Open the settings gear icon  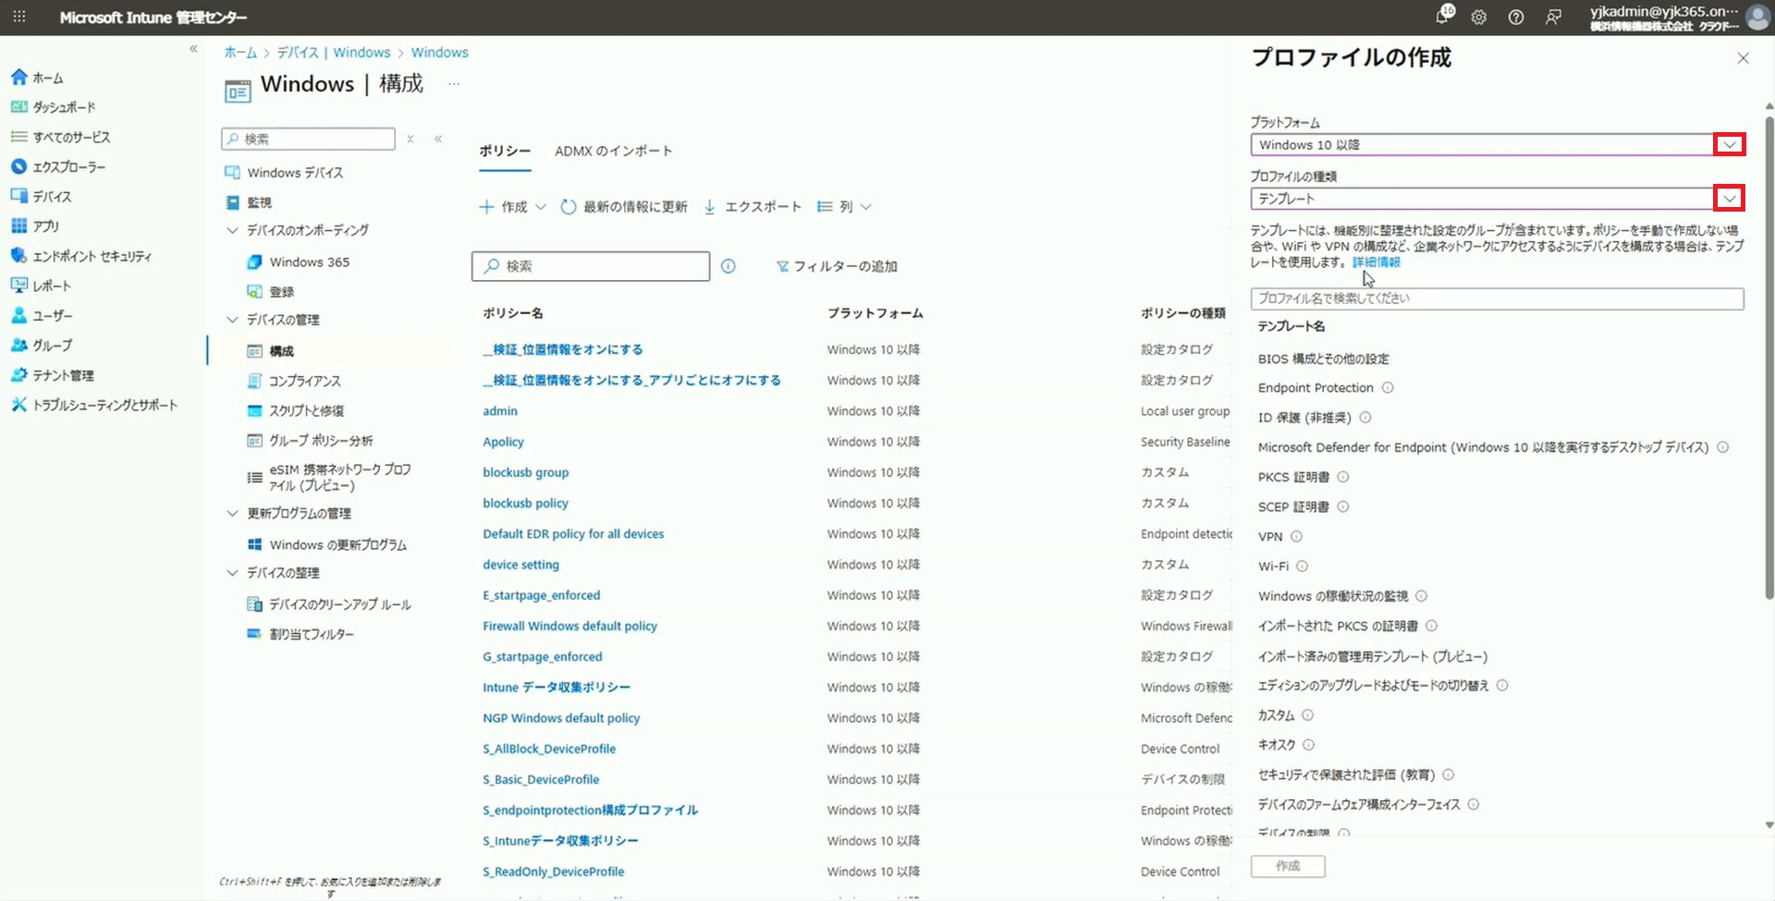coord(1479,18)
